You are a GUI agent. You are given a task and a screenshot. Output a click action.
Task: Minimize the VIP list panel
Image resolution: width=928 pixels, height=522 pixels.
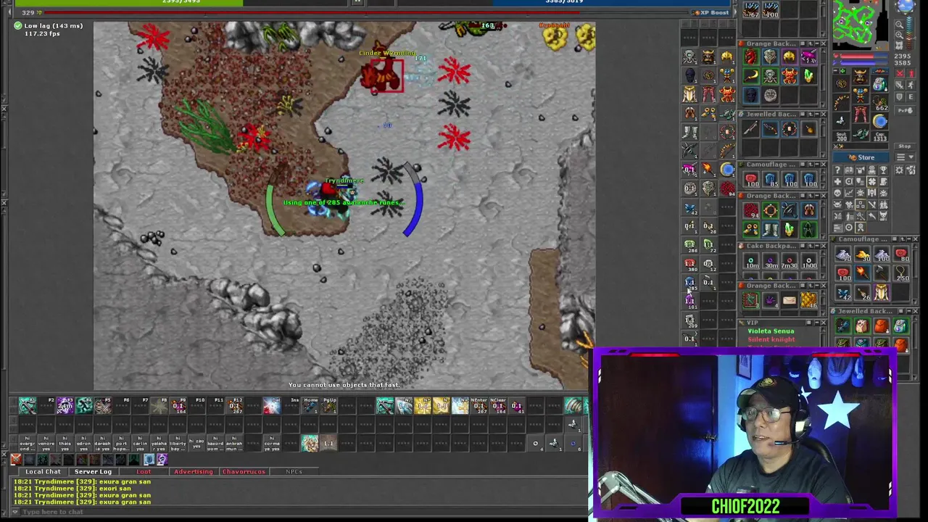tap(817, 323)
